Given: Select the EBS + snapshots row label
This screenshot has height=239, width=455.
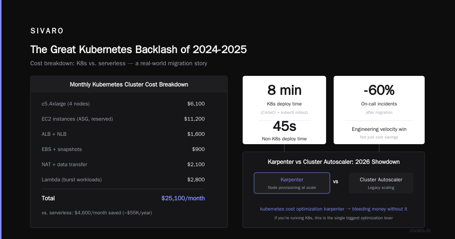Looking at the screenshot, I should [x=62, y=149].
